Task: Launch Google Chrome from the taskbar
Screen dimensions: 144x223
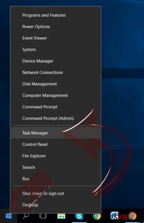Action: pos(97,216)
